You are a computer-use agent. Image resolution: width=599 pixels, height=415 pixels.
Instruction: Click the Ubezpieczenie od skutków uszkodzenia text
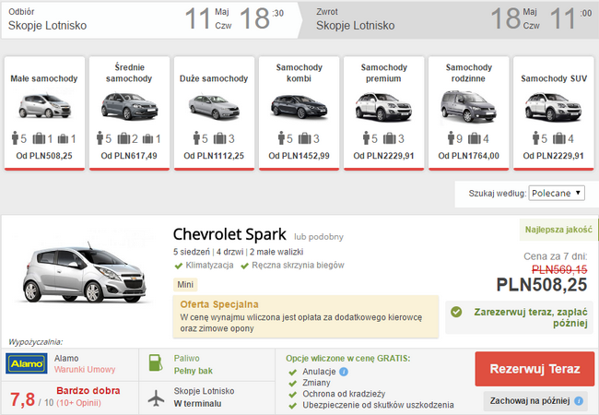pos(378,405)
